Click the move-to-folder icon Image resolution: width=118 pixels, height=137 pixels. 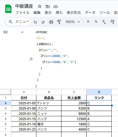point(48,7)
